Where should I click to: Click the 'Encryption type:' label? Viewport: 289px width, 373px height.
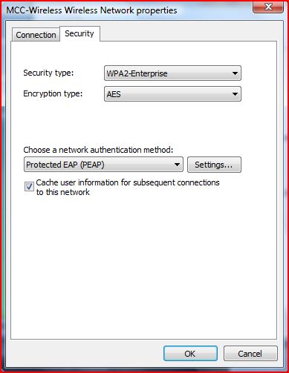point(53,93)
